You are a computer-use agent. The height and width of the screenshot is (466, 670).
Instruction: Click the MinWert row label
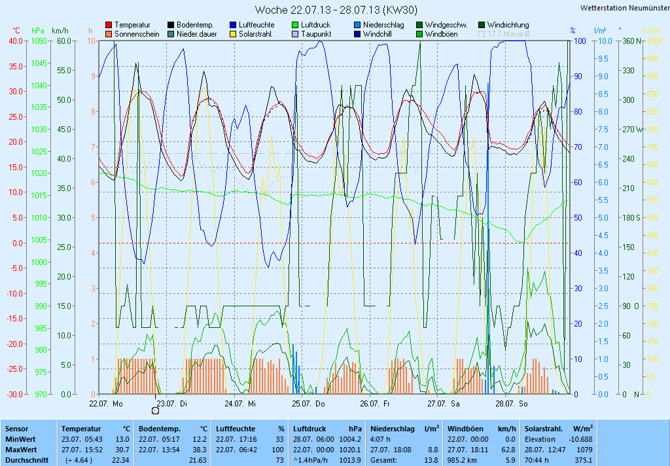tap(20, 439)
